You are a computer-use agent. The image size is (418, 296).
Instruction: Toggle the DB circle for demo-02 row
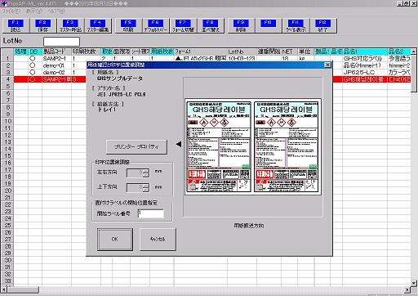[x=33, y=72]
